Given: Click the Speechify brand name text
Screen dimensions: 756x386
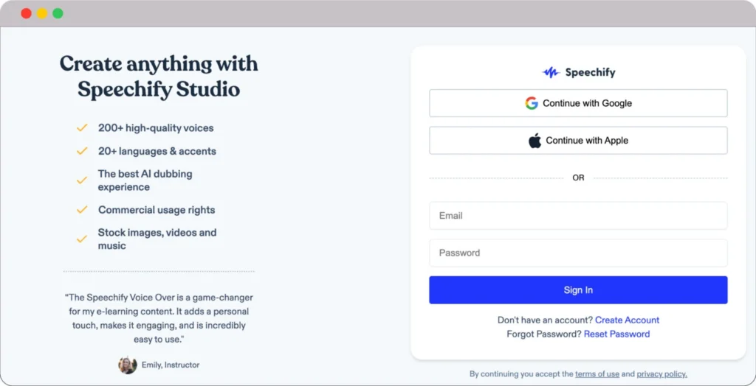Looking at the screenshot, I should pos(590,72).
